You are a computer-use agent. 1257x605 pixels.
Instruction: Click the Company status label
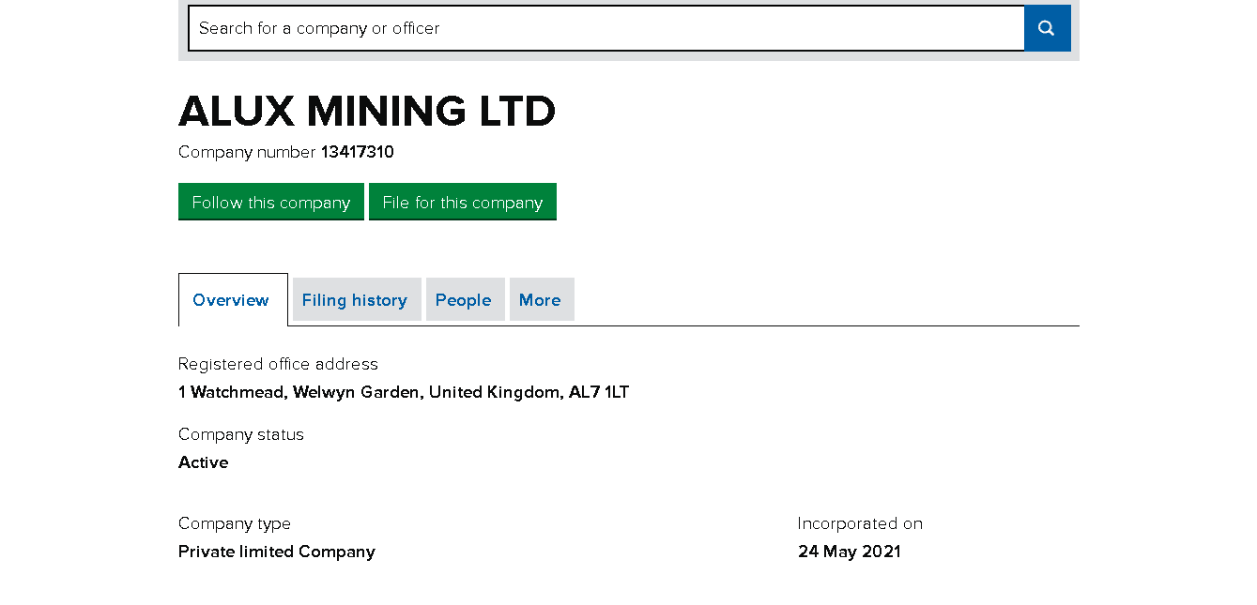point(241,434)
